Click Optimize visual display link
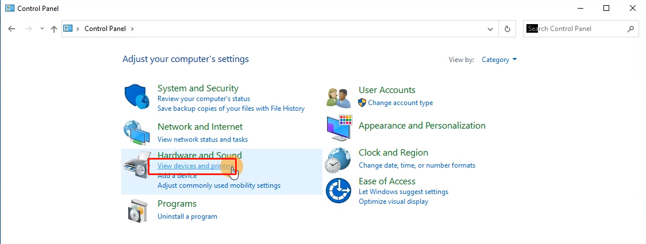The image size is (646, 244). (x=394, y=202)
